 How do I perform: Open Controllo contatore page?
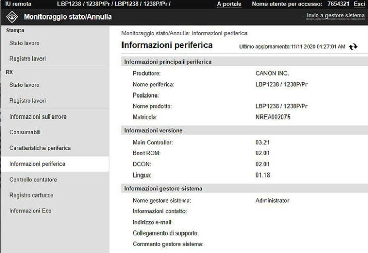[x=33, y=180]
